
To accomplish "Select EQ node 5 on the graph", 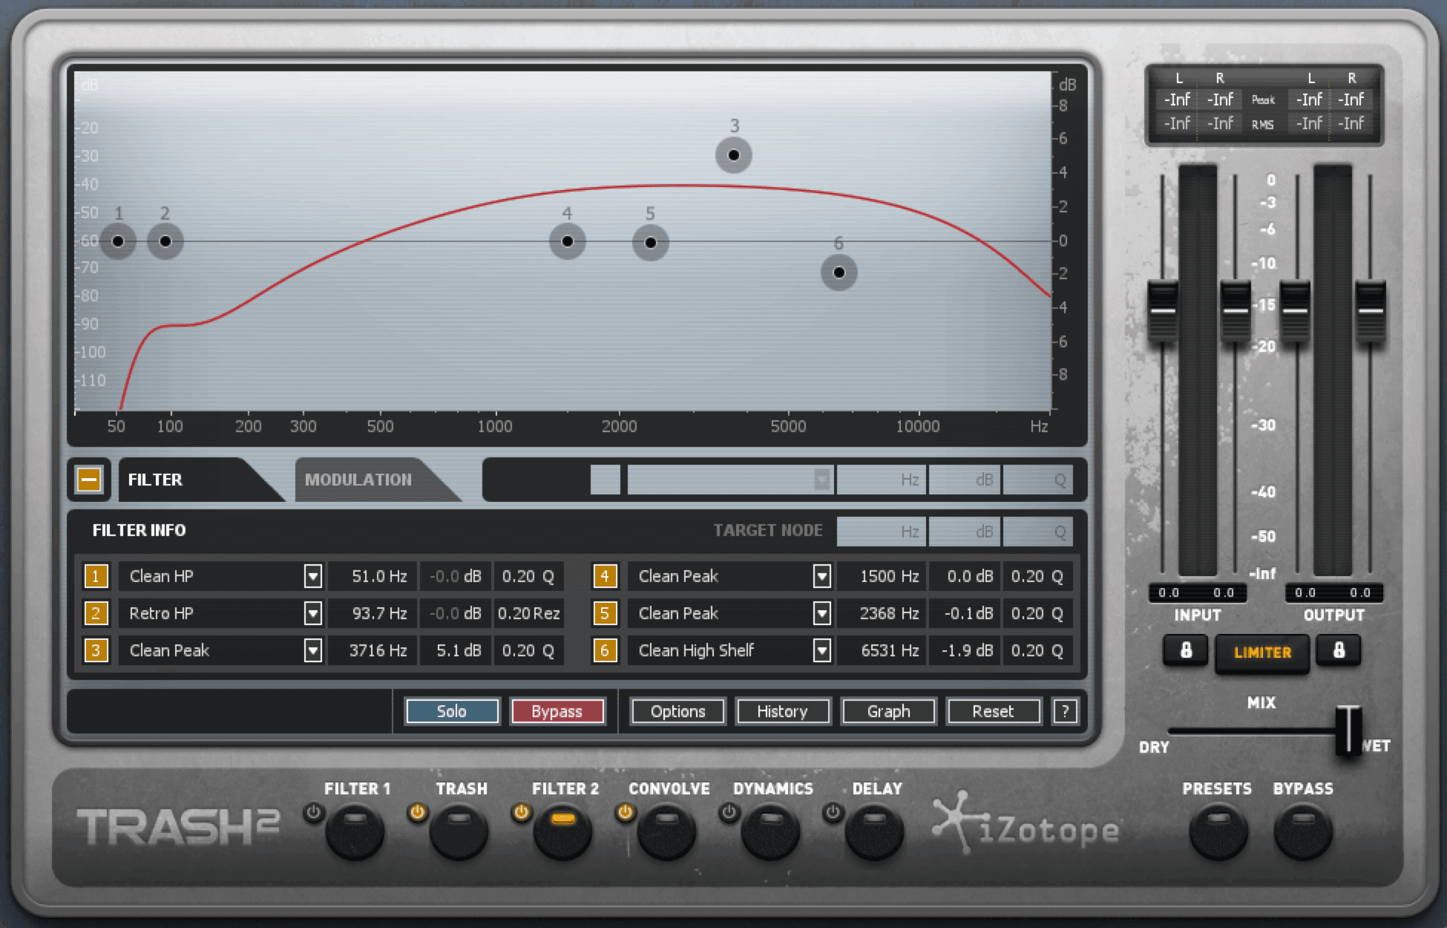I will (651, 243).
